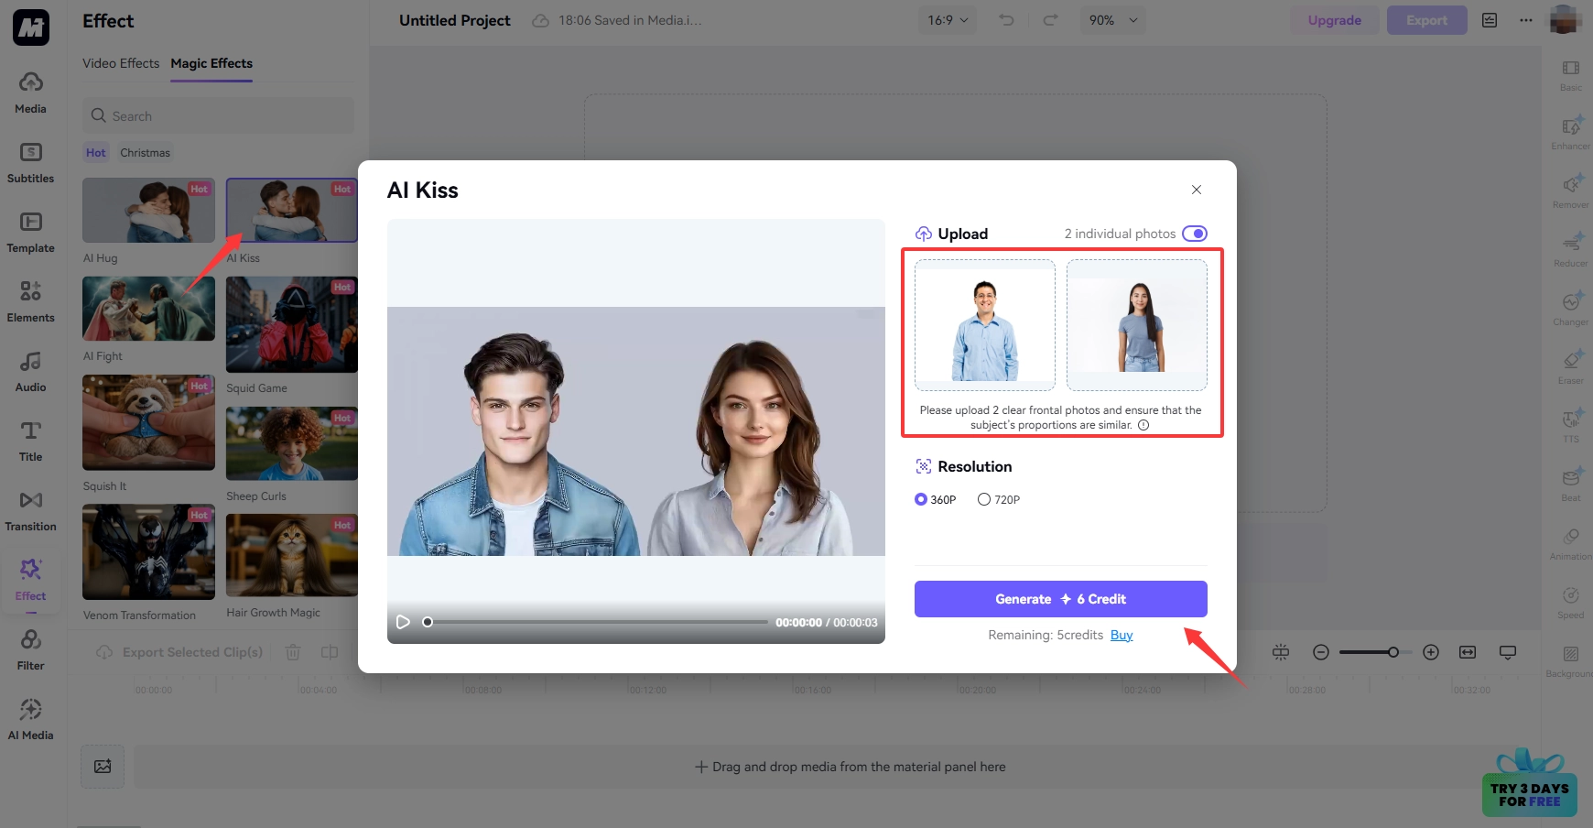Screen dimensions: 1593x828
Task: Open the Transition panel icon
Action: [30, 500]
